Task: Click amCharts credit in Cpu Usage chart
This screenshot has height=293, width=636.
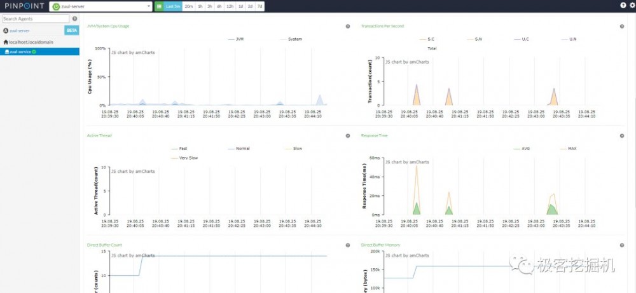Action: (x=133, y=53)
